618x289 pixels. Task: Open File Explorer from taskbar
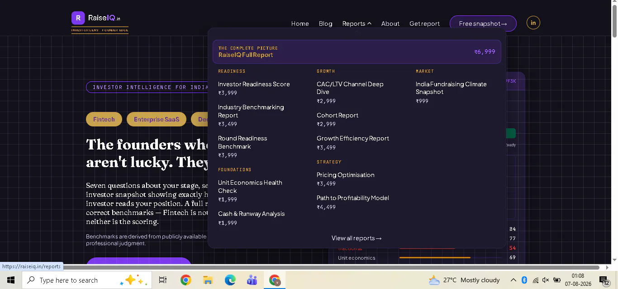click(208, 280)
